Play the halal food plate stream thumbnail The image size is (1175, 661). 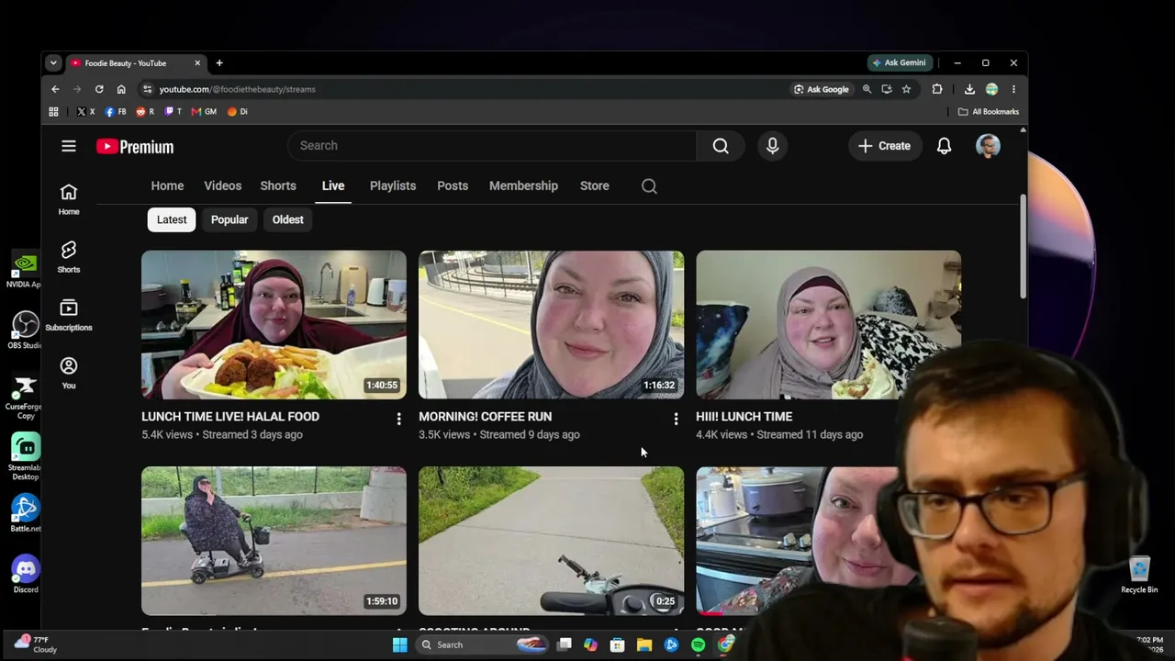coord(274,325)
